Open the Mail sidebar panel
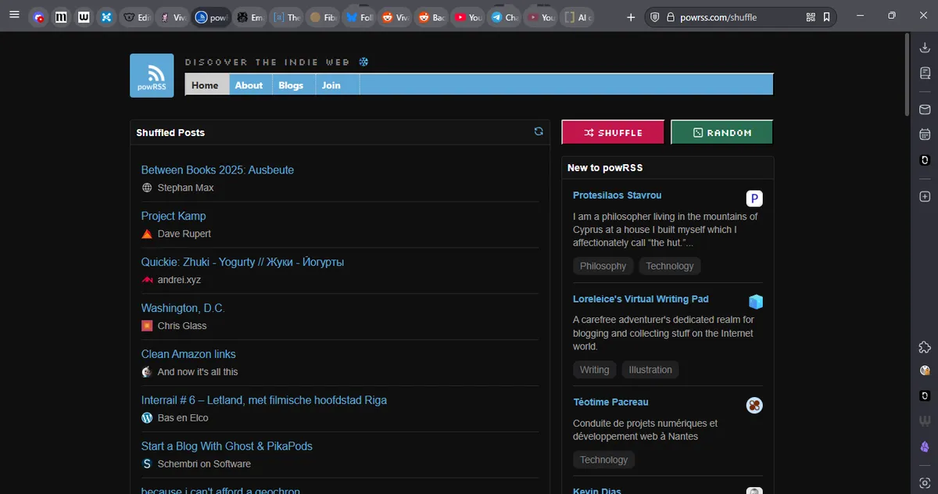This screenshot has height=494, width=938. point(925,109)
